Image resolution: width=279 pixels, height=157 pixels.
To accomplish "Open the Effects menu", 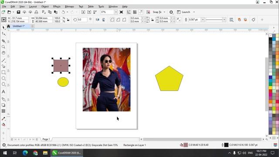I will pyautogui.click(x=57, y=7).
